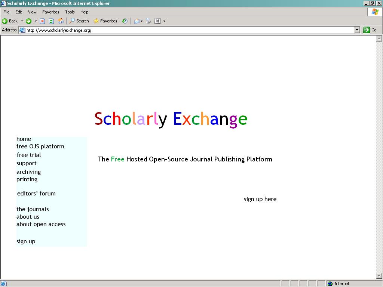The width and height of the screenshot is (383, 287).
Task: Print the page with the printer icon
Action: 148,21
